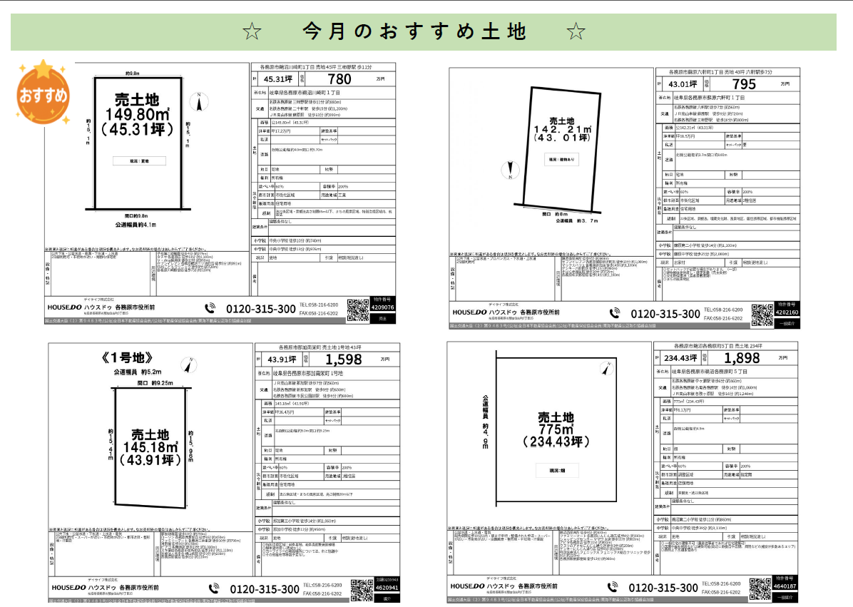Click the 0120-315-300 number in the 795万円 flyer

(663, 314)
